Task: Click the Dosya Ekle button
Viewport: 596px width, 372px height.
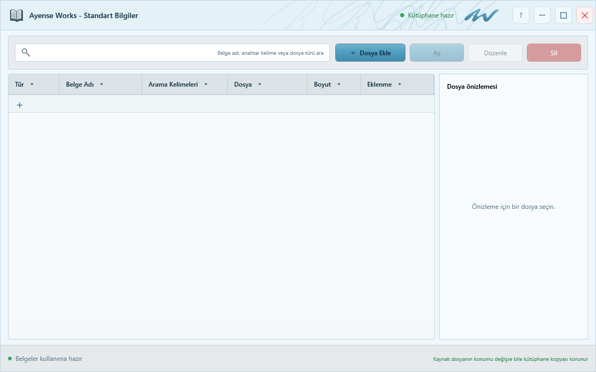Action: tap(370, 53)
